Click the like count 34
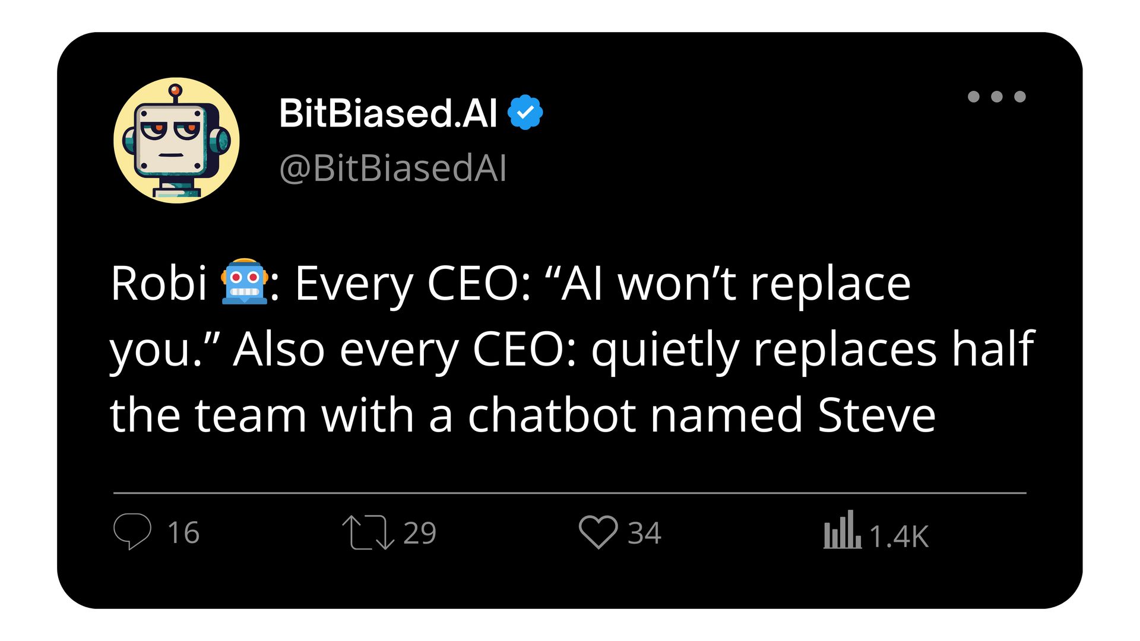 click(645, 533)
